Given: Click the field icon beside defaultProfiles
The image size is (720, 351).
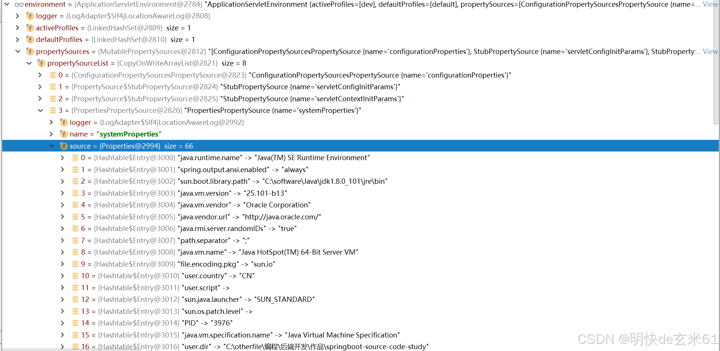Looking at the screenshot, I should point(30,39).
